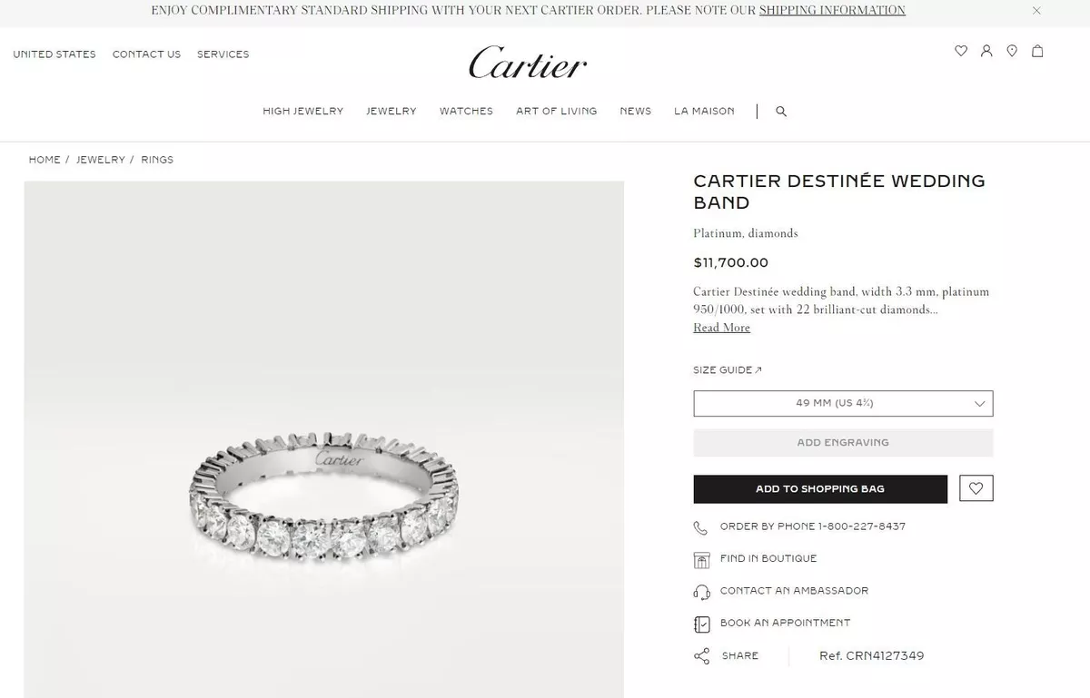Click the Rings breadcrumb link
Image resolution: width=1090 pixels, height=698 pixels.
click(x=157, y=160)
